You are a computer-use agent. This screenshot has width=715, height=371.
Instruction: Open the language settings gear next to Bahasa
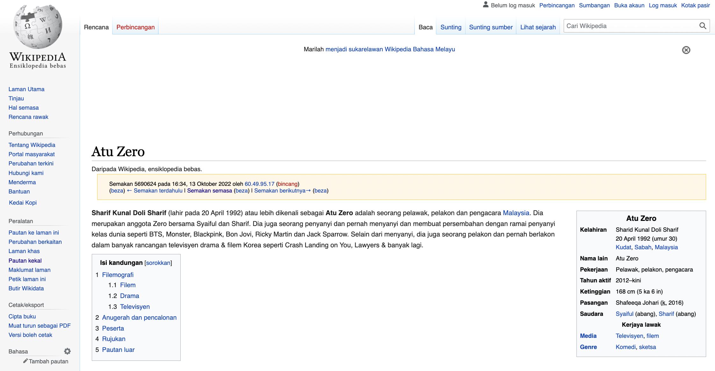[x=67, y=351]
